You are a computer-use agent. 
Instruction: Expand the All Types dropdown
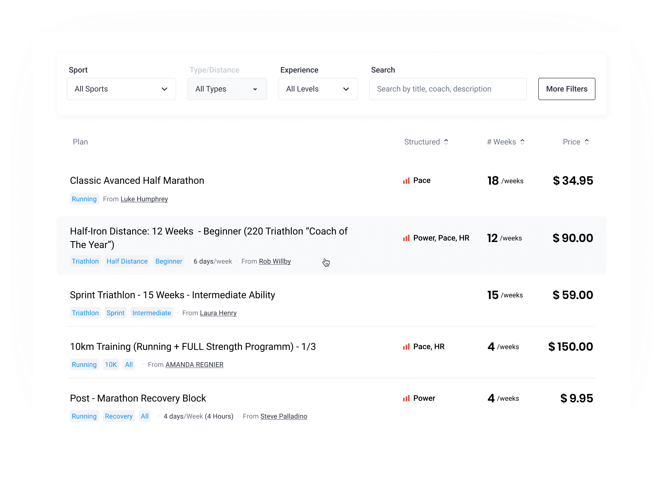pyautogui.click(x=227, y=89)
